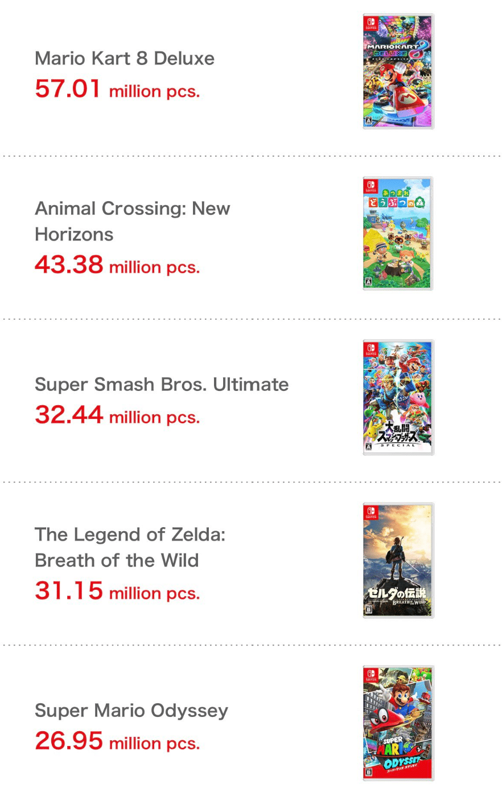
Task: Select the Super Smash Bros. Ultimate title
Action: pyautogui.click(x=161, y=384)
